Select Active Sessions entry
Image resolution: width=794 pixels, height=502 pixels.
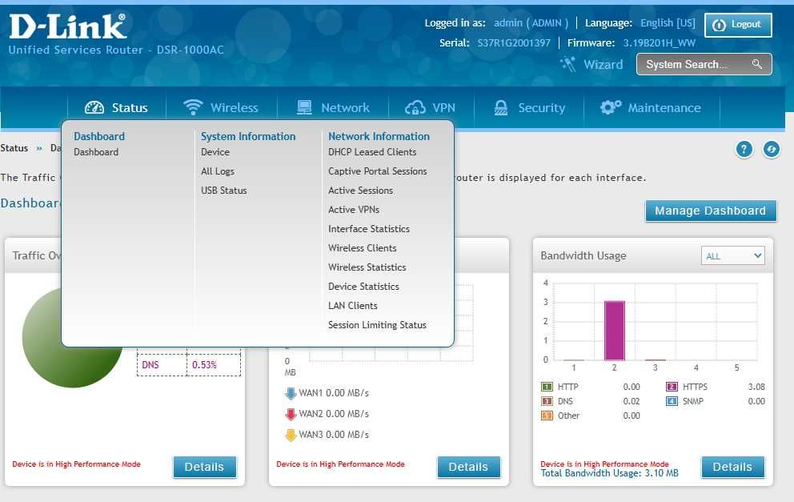pyautogui.click(x=360, y=191)
